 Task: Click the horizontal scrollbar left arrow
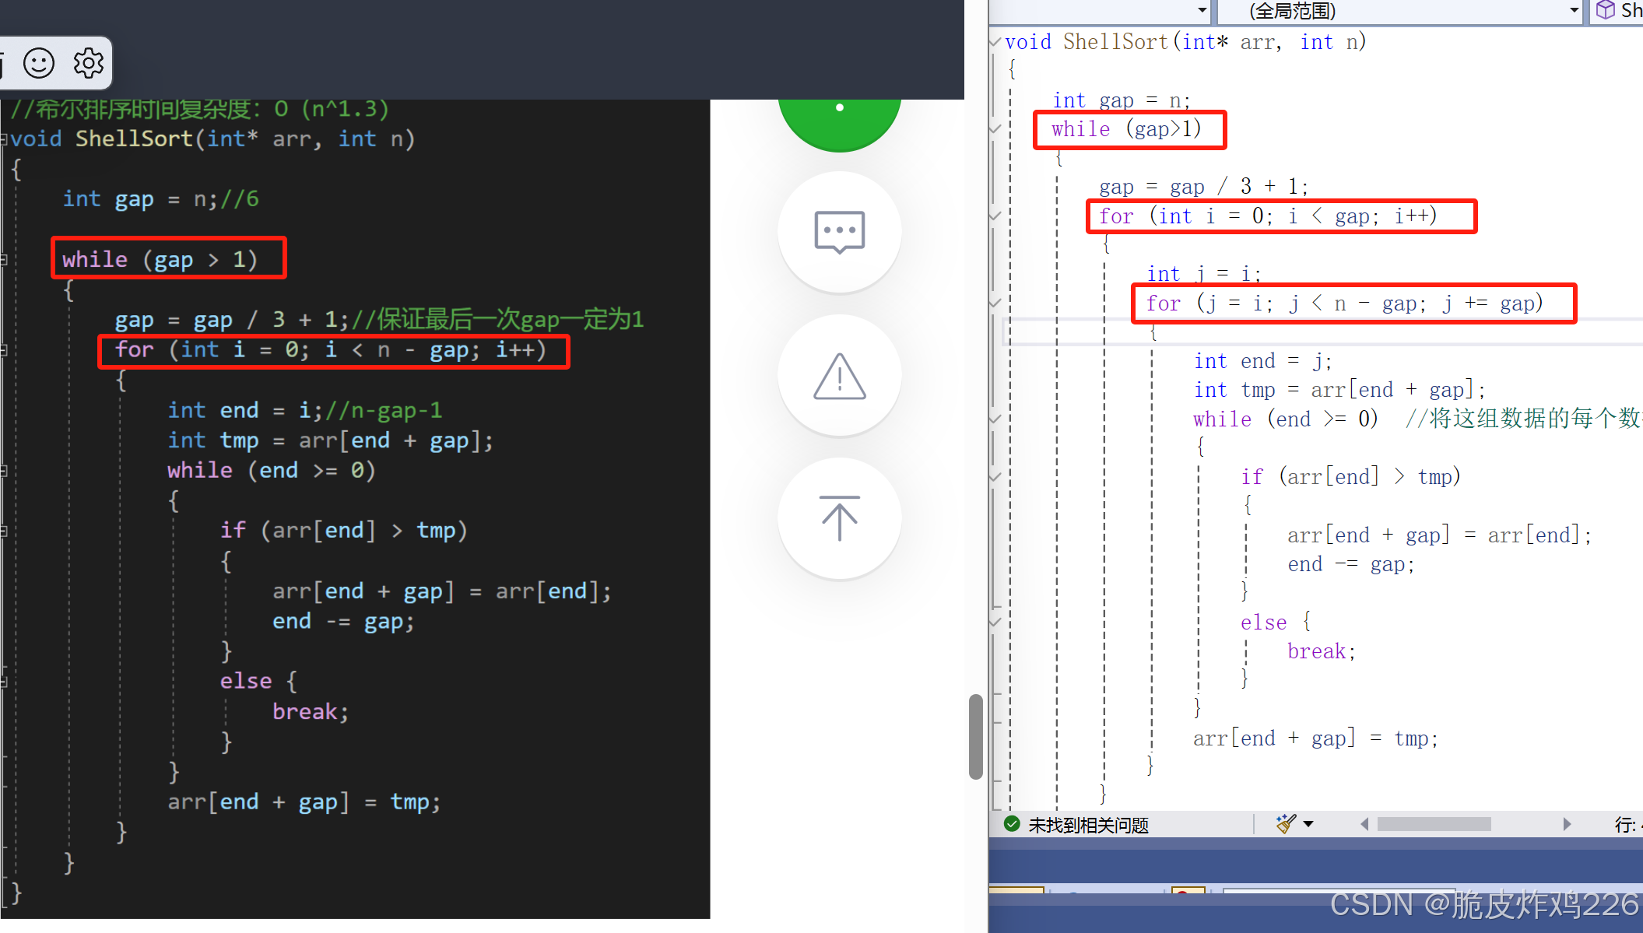tap(1364, 824)
